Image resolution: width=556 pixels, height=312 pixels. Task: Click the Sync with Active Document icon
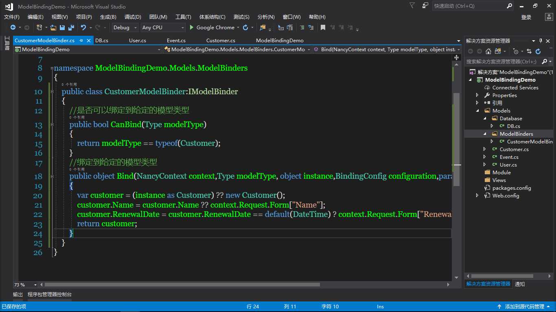(529, 51)
